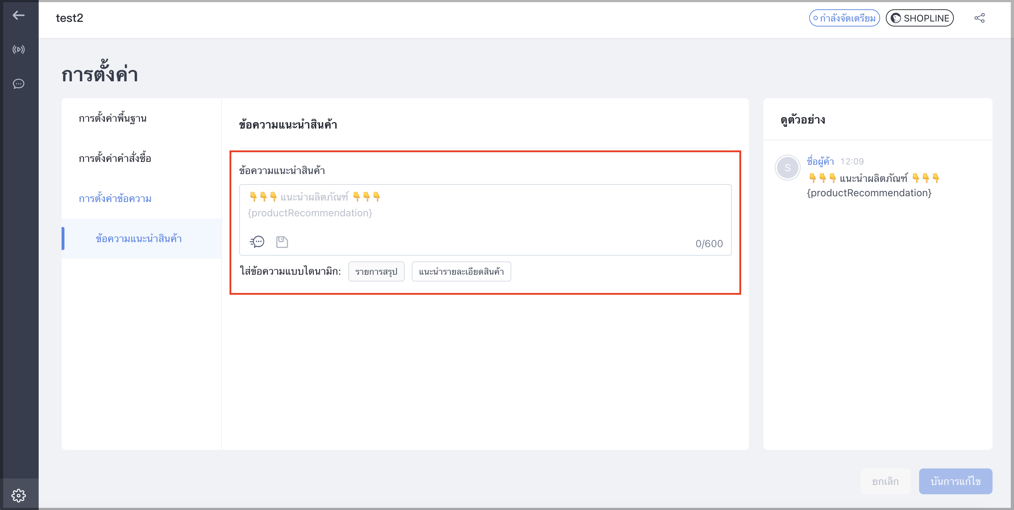Click the SHOPLINE badge
Screen dimensions: 1014x510
pos(919,18)
